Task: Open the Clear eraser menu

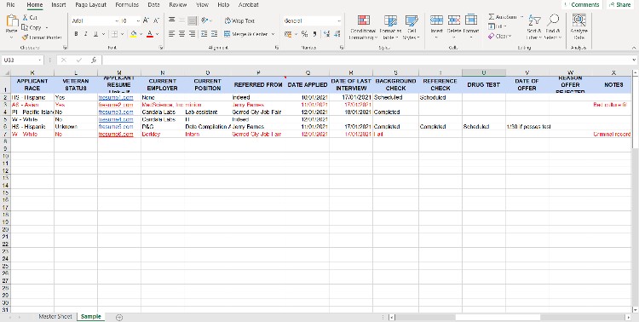Action: click(x=499, y=37)
